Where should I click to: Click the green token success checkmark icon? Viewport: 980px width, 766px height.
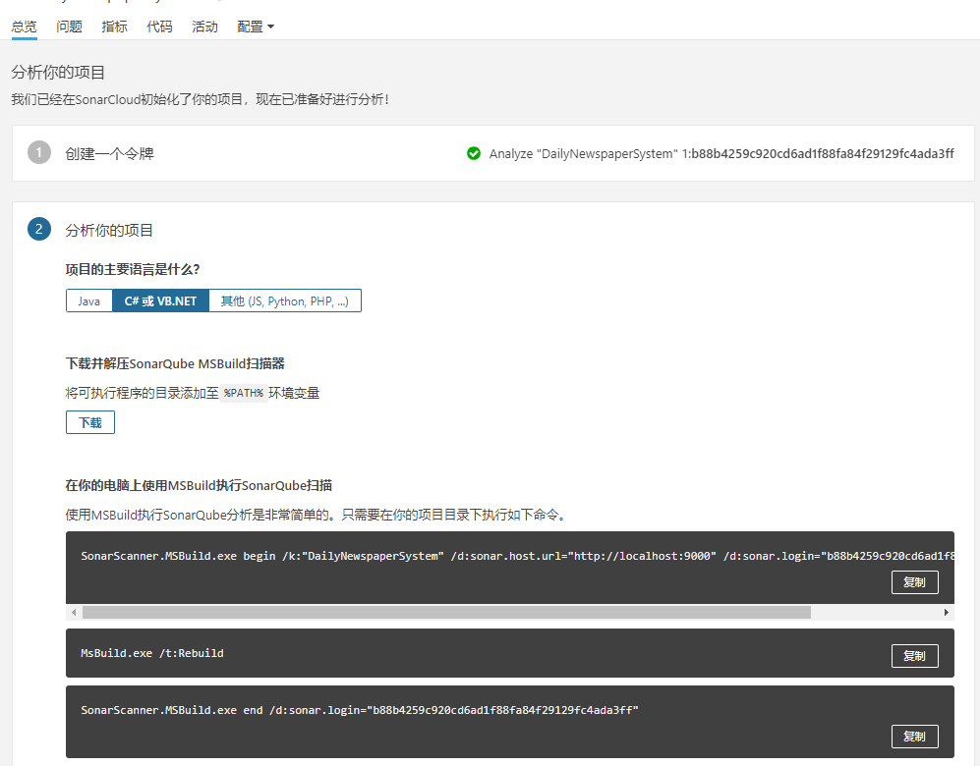click(474, 153)
